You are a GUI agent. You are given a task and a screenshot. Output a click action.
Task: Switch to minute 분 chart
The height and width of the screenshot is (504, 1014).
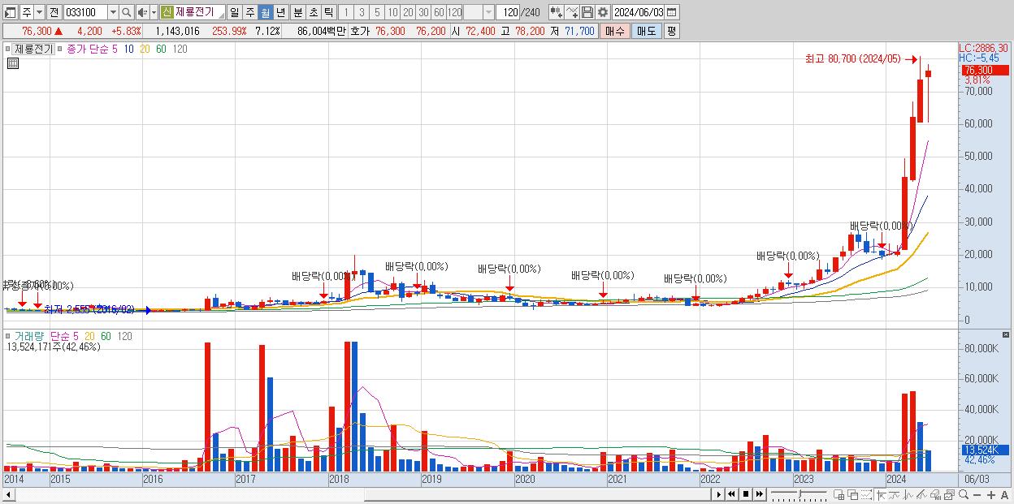tap(297, 12)
